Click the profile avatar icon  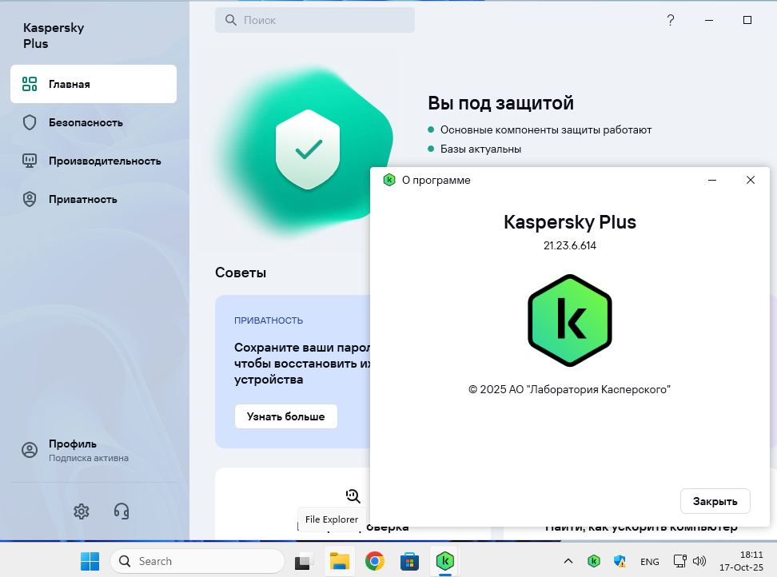(30, 450)
